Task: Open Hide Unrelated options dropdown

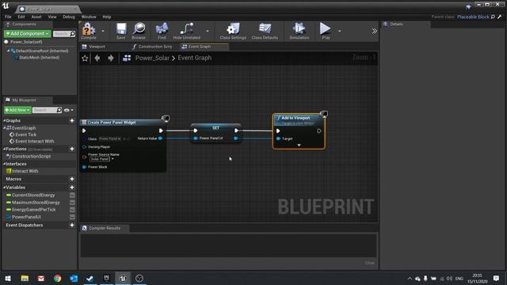Action: (208, 31)
